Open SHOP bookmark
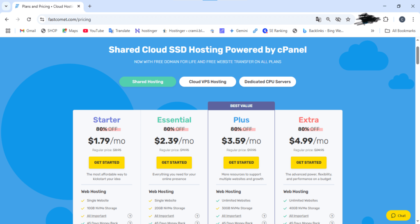Screen dimensions: 420x224 pos(49,31)
